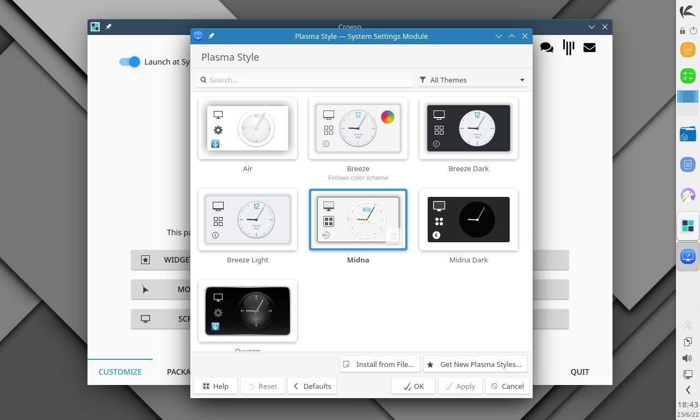Open the clipboard tray icon
Viewport: 700px width, 420px height.
[x=688, y=342]
